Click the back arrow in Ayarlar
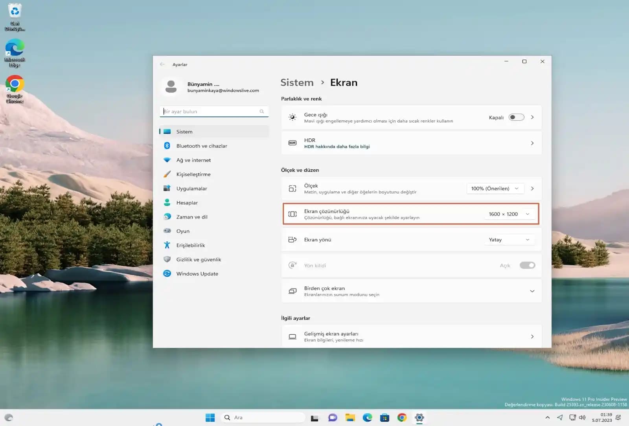The height and width of the screenshot is (426, 629). (x=162, y=64)
